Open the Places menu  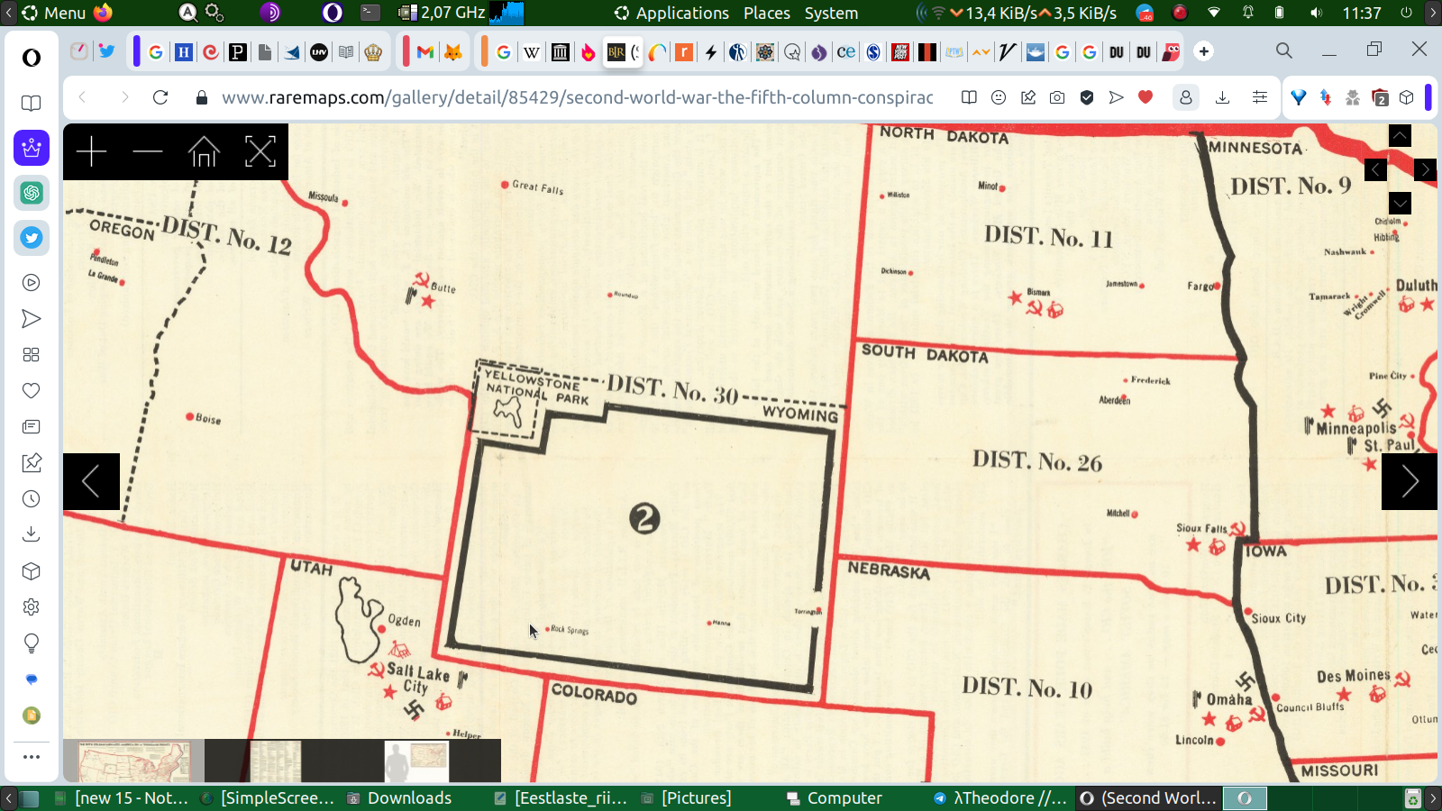point(767,13)
